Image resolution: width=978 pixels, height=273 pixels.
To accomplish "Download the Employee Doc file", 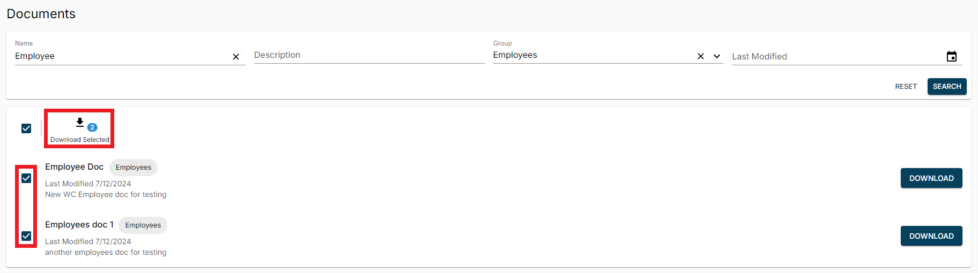I will point(931,178).
